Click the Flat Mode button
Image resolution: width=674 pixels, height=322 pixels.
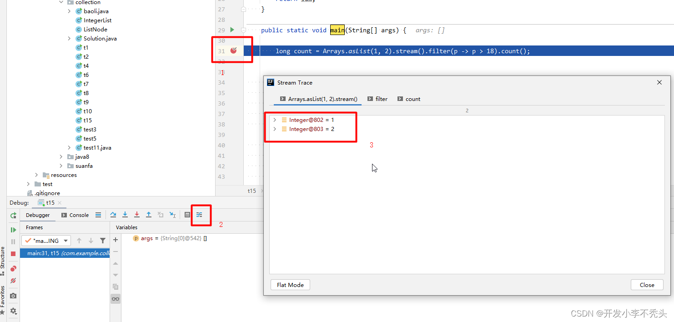click(x=290, y=285)
